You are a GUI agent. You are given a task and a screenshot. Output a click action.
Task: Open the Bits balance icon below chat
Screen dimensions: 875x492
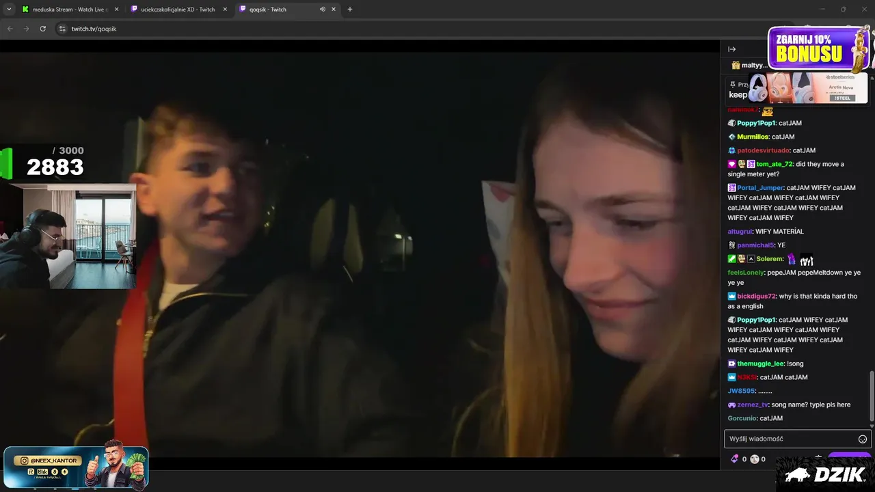[x=735, y=459]
